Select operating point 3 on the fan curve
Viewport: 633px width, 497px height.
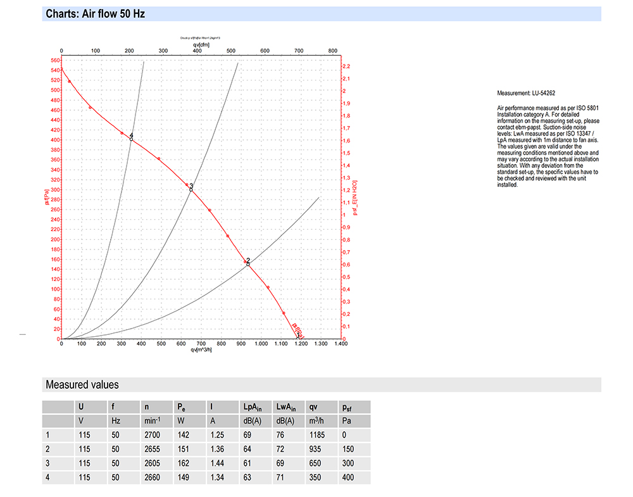click(191, 187)
